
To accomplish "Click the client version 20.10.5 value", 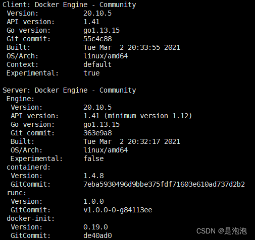I will (x=97, y=13).
